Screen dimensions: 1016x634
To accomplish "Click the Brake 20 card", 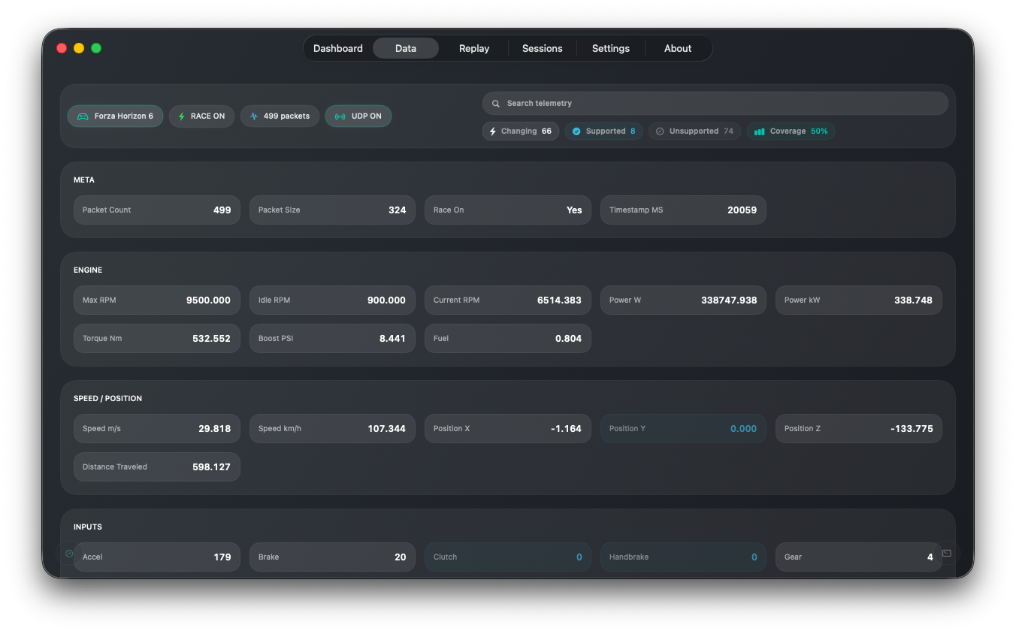I will tap(332, 557).
